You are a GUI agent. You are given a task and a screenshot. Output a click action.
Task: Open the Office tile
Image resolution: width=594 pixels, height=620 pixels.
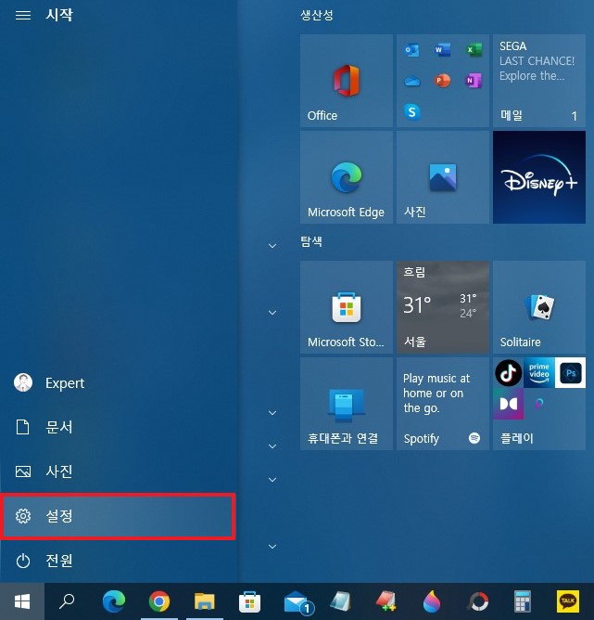pyautogui.click(x=347, y=81)
